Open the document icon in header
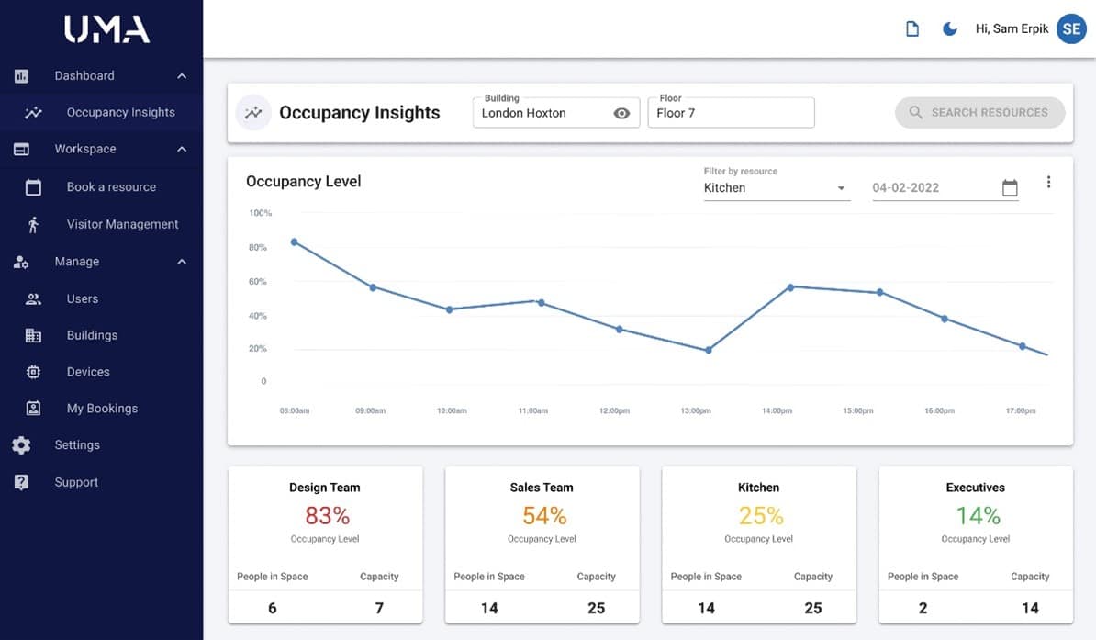 [912, 29]
